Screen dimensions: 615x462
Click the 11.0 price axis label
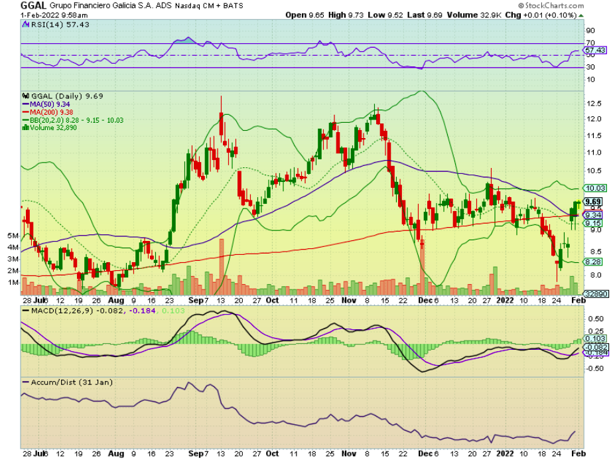point(594,152)
